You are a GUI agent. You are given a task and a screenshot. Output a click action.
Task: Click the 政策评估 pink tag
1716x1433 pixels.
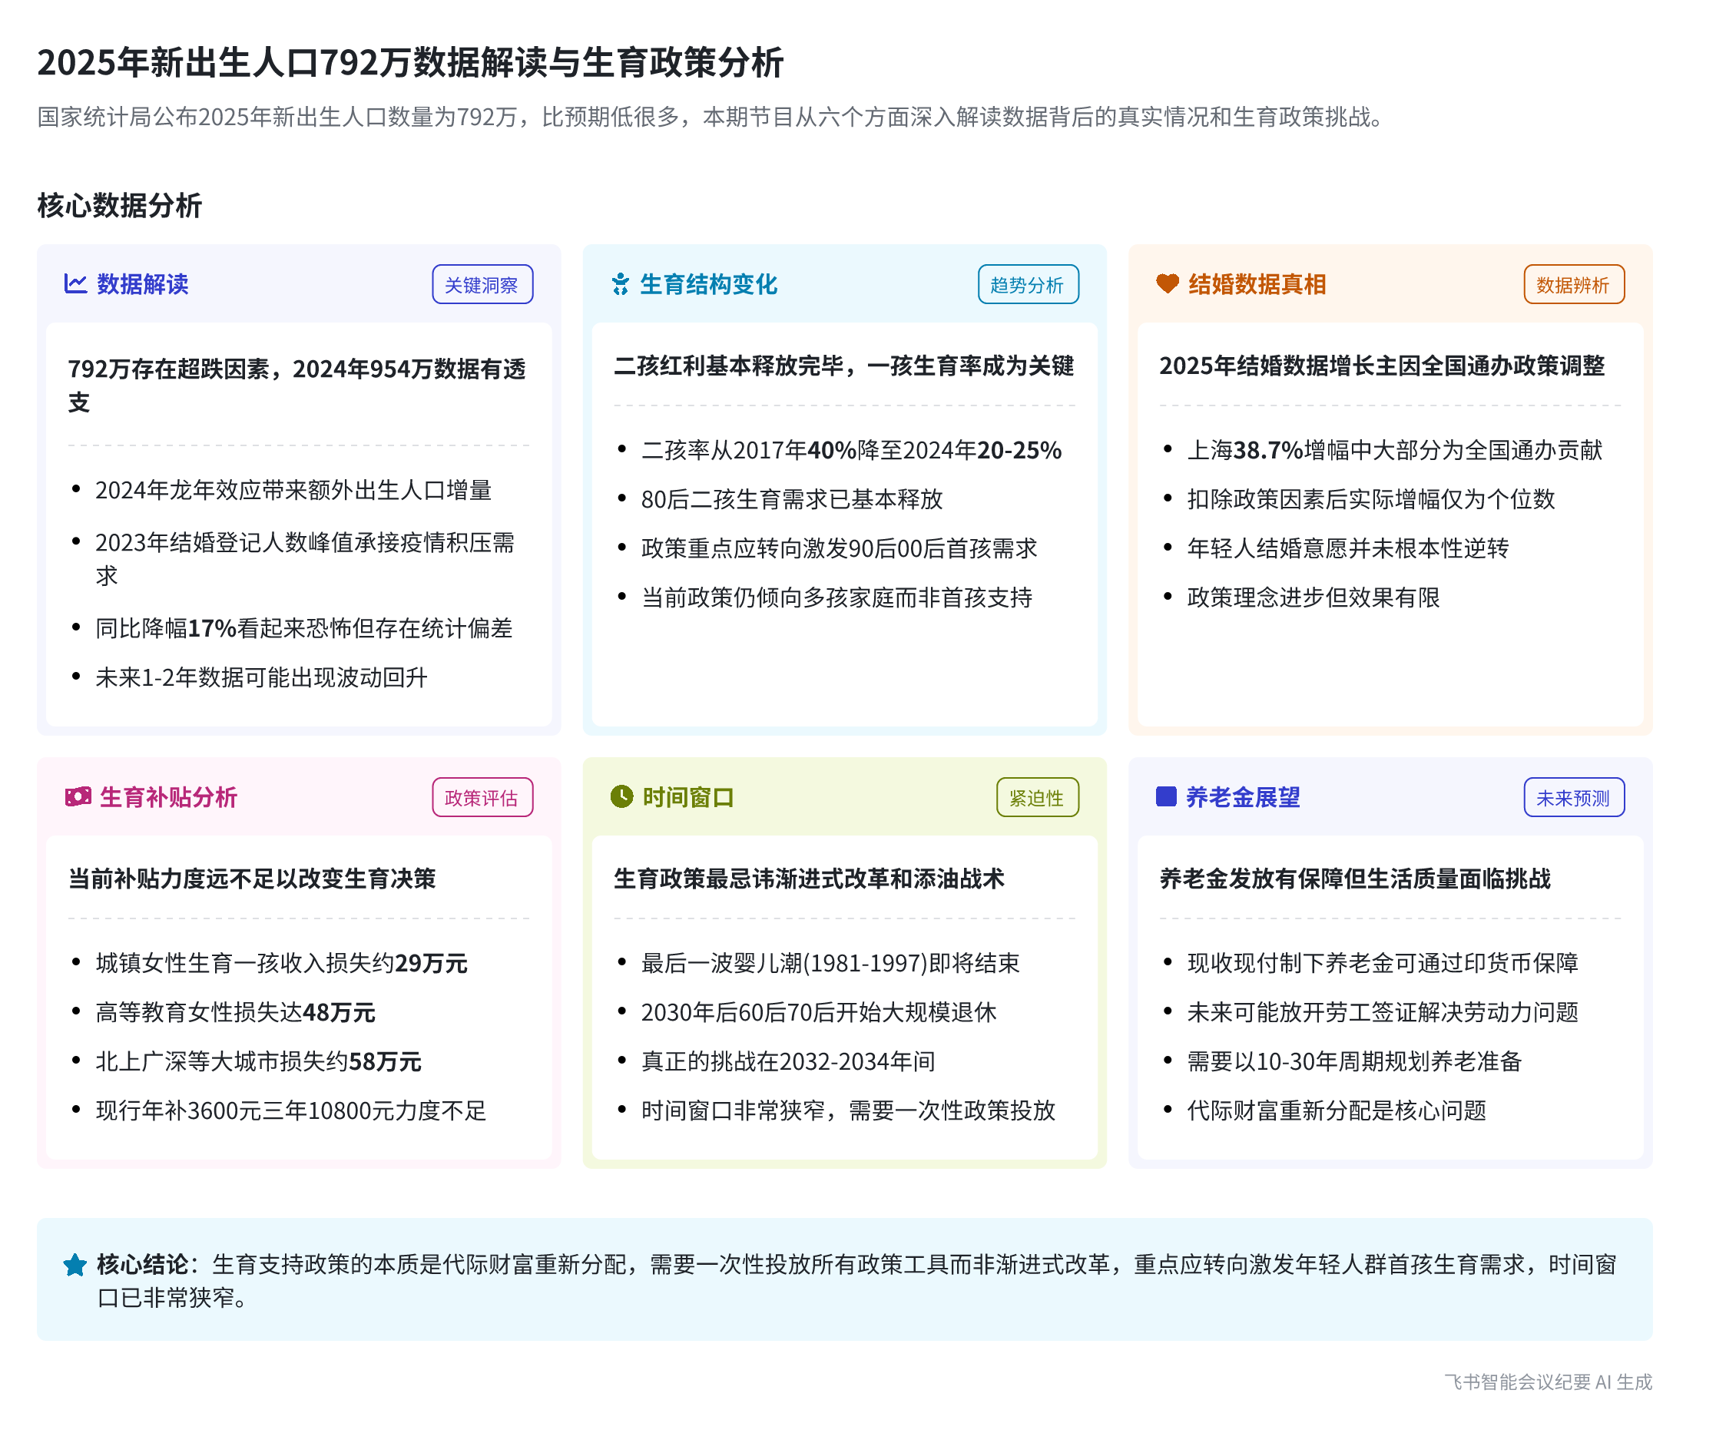pyautogui.click(x=482, y=797)
